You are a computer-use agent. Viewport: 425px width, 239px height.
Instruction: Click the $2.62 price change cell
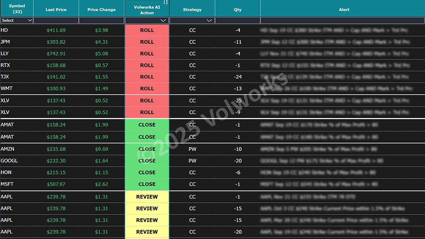pos(101,184)
